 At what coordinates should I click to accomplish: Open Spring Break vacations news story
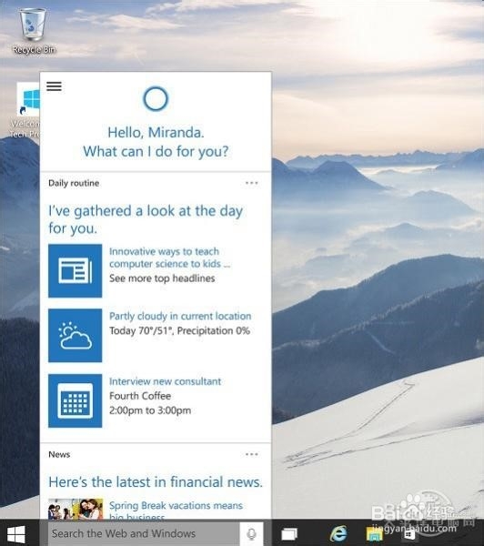[176, 510]
